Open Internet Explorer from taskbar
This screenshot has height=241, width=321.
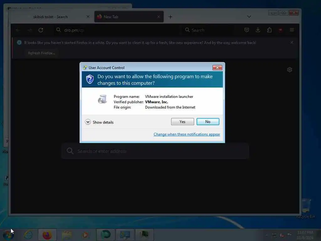(28, 235)
